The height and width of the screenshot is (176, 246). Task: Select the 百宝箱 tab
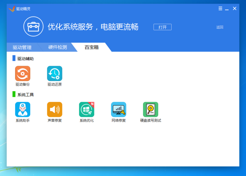tap(92, 47)
